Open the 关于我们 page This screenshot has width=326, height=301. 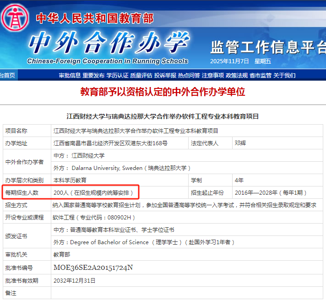pyautogui.click(x=284, y=75)
